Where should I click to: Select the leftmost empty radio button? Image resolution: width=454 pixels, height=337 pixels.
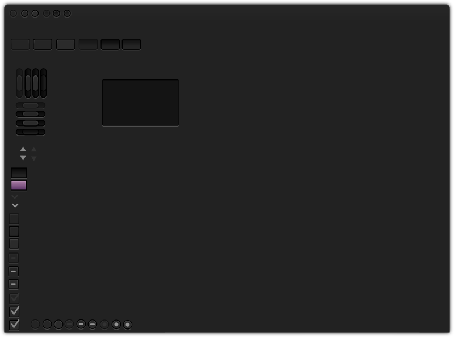click(35, 324)
